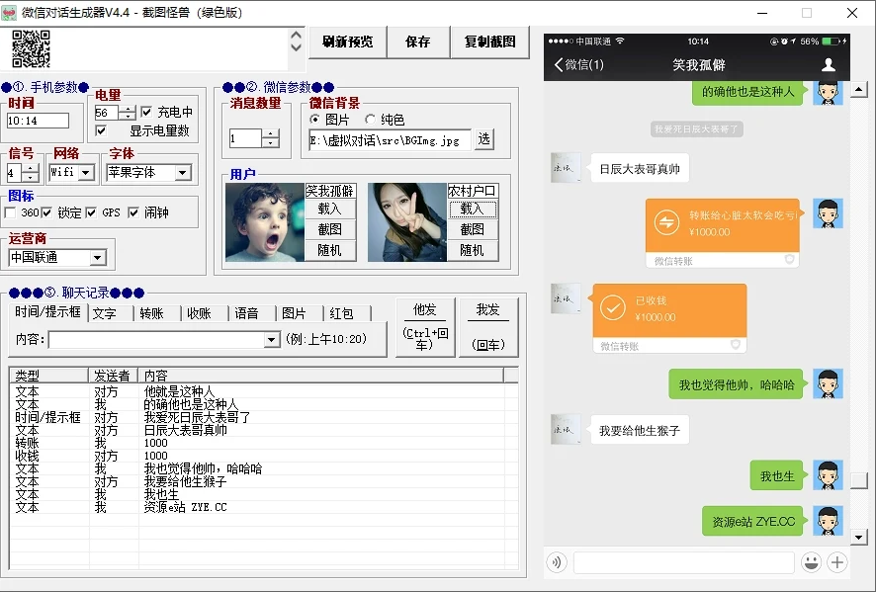Click the back arrow next to 微信(1)
This screenshot has width=876, height=592.
coord(560,65)
